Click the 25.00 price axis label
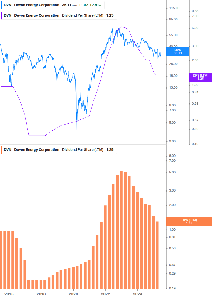 (173, 64)
